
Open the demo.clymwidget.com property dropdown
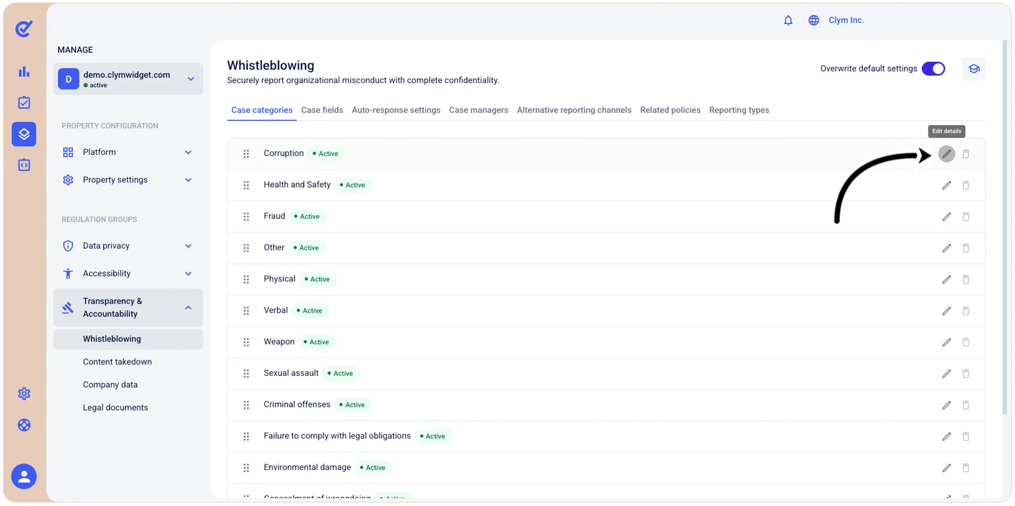click(128, 79)
